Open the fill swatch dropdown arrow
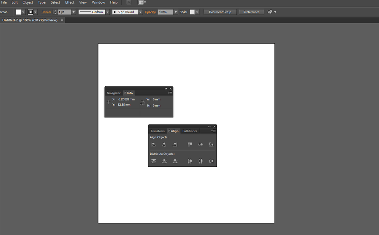The height and width of the screenshot is (235, 379). coord(23,12)
